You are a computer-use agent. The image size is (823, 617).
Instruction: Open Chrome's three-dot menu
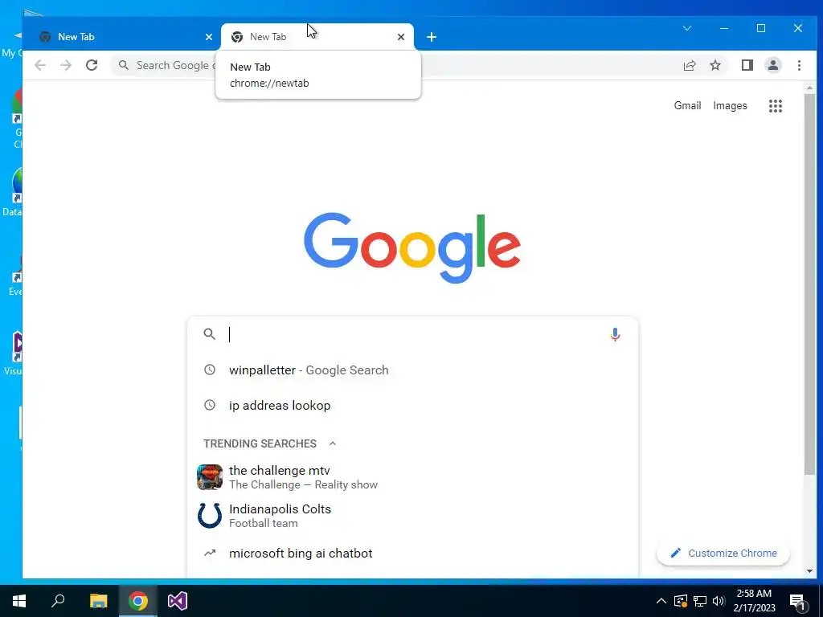(799, 65)
